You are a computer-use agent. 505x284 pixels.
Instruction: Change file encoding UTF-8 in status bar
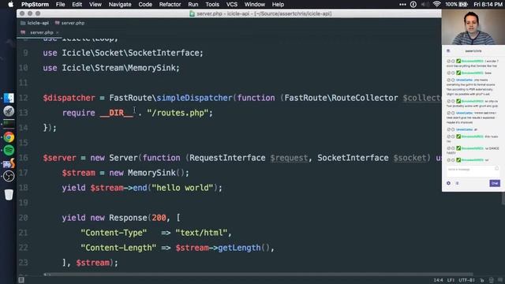[466, 280]
